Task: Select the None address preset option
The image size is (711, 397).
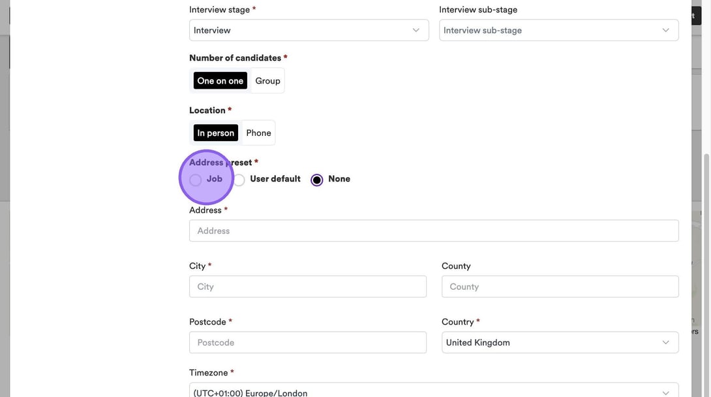Action: (x=317, y=180)
